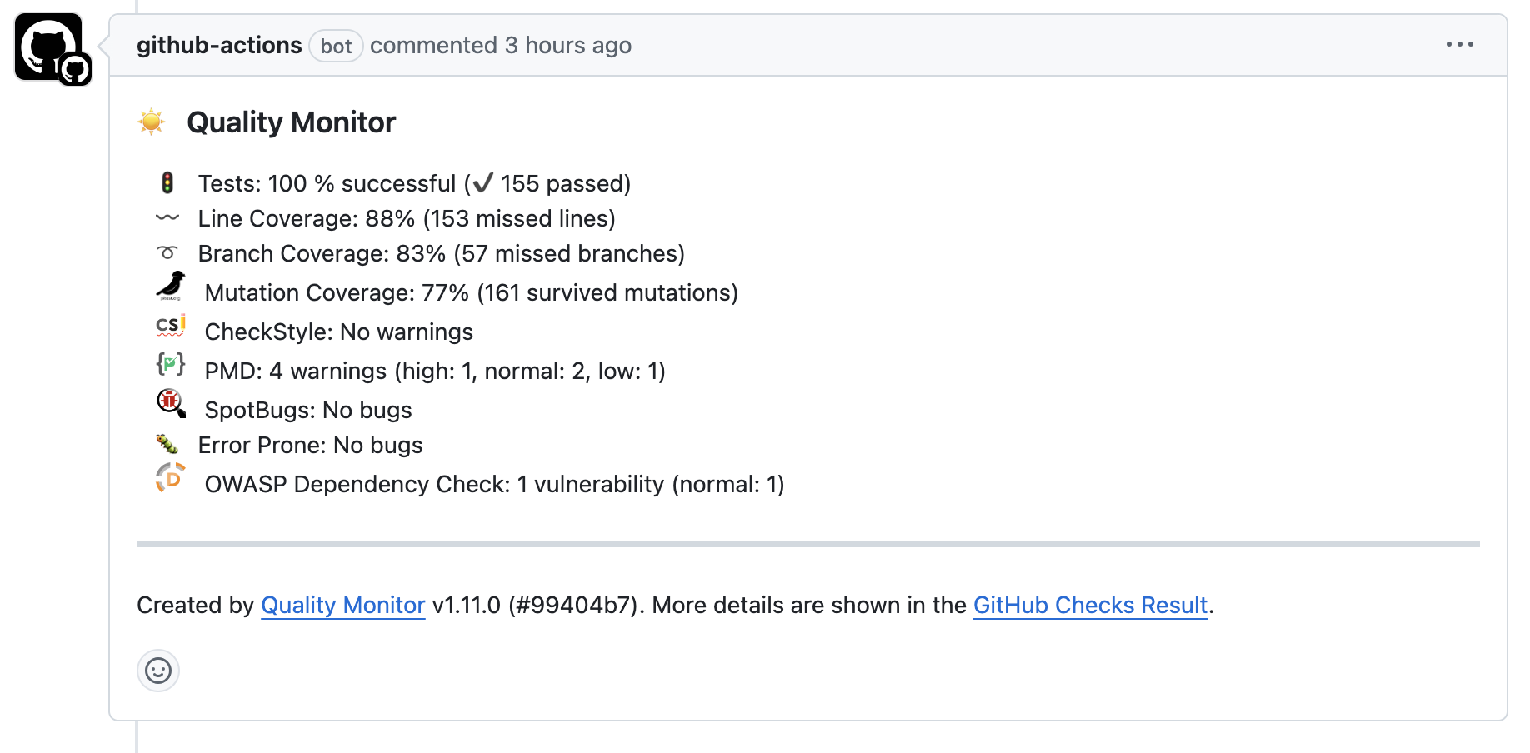Screen dimensions: 1530x753
Task: Open the emoji reaction picker
Action: 158,671
